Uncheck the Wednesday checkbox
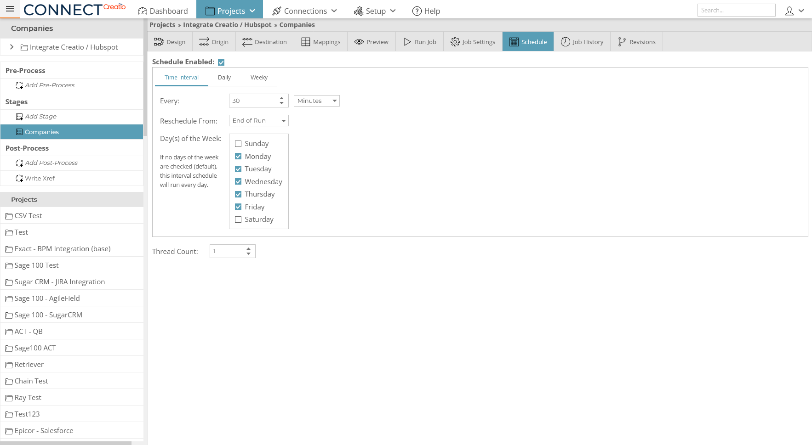The width and height of the screenshot is (812, 445). tap(238, 181)
